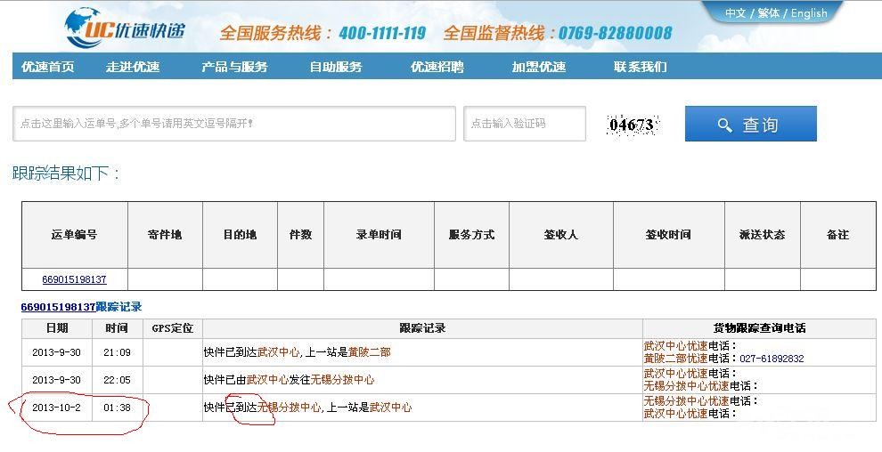Image resolution: width=882 pixels, height=452 pixels.
Task: Click the 04673 captcha image
Action: (633, 124)
